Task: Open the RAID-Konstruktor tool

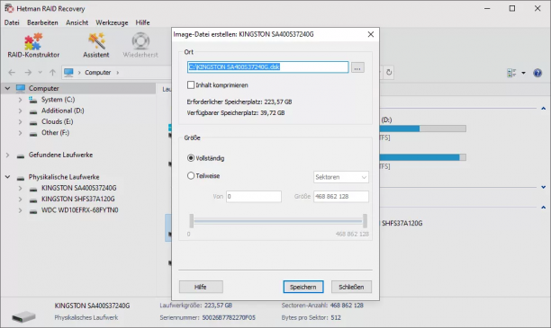Action: (x=33, y=46)
